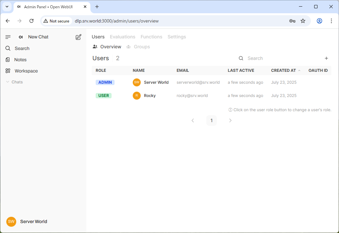339x233 pixels.
Task: Select the Groups sub-tab
Action: click(138, 47)
